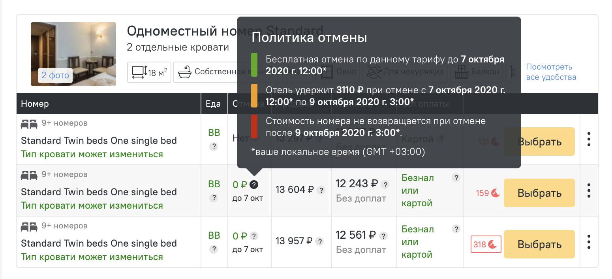Open three-dot menu for the 12 561 ₽ row

click(589, 242)
